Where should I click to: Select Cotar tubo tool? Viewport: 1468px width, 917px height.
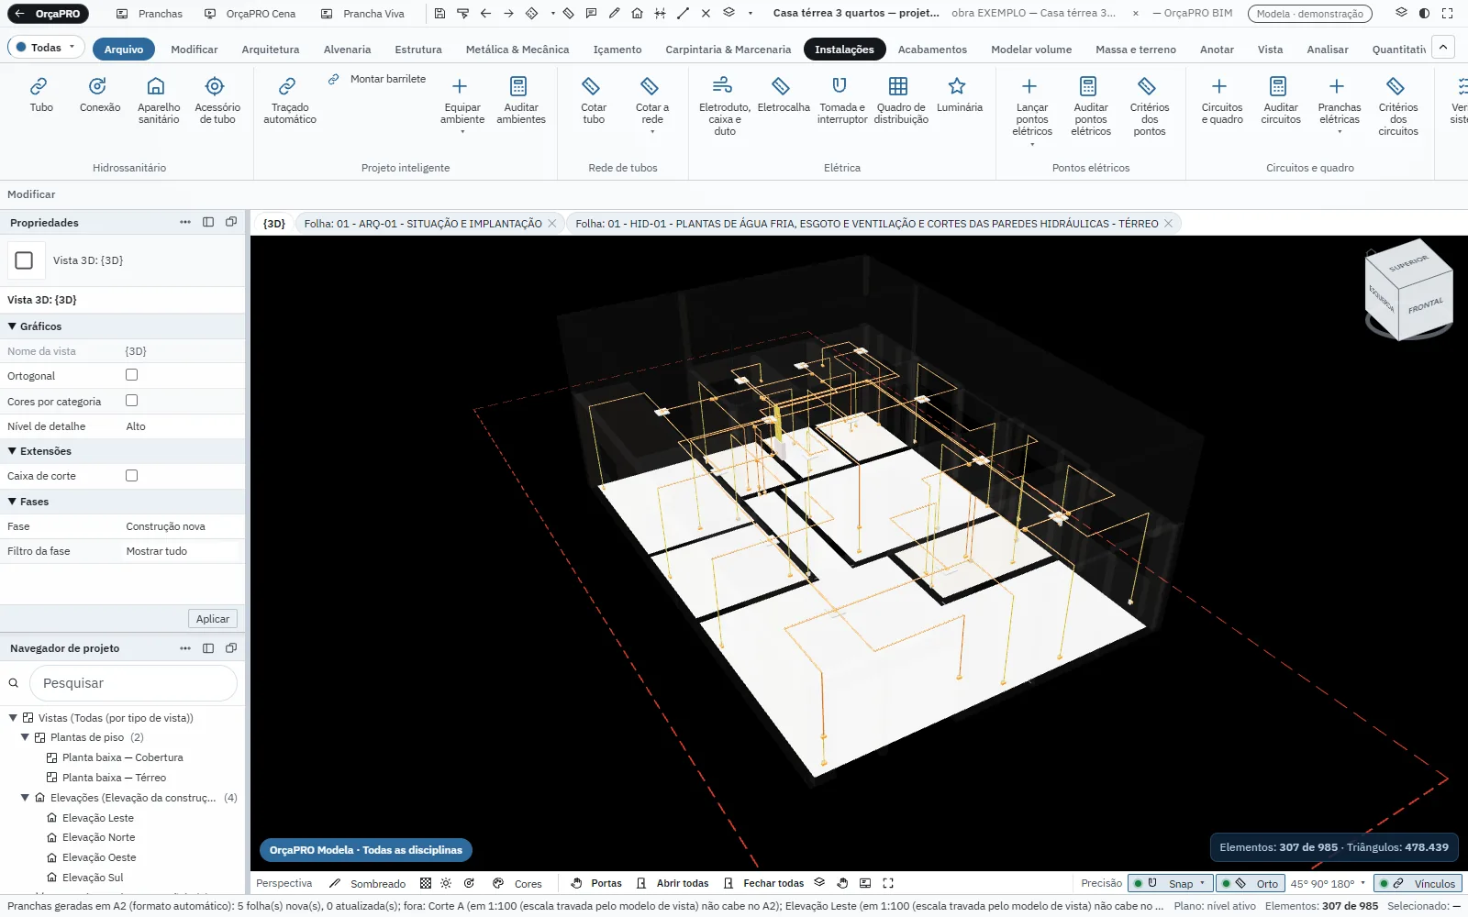click(593, 101)
